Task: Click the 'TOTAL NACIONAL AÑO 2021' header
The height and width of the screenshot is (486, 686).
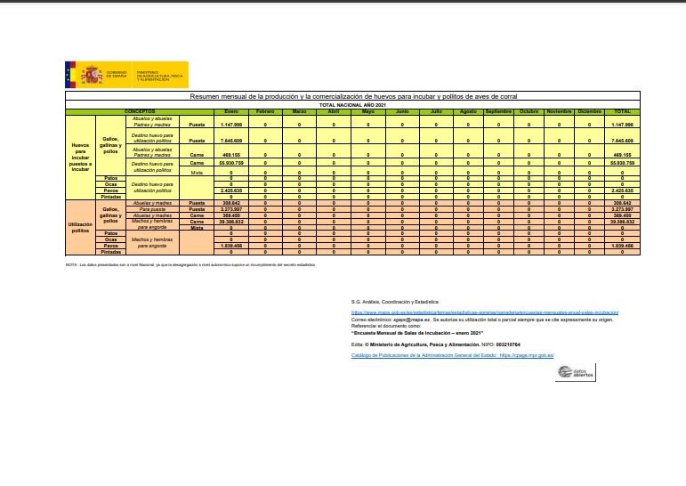Action: coord(354,105)
